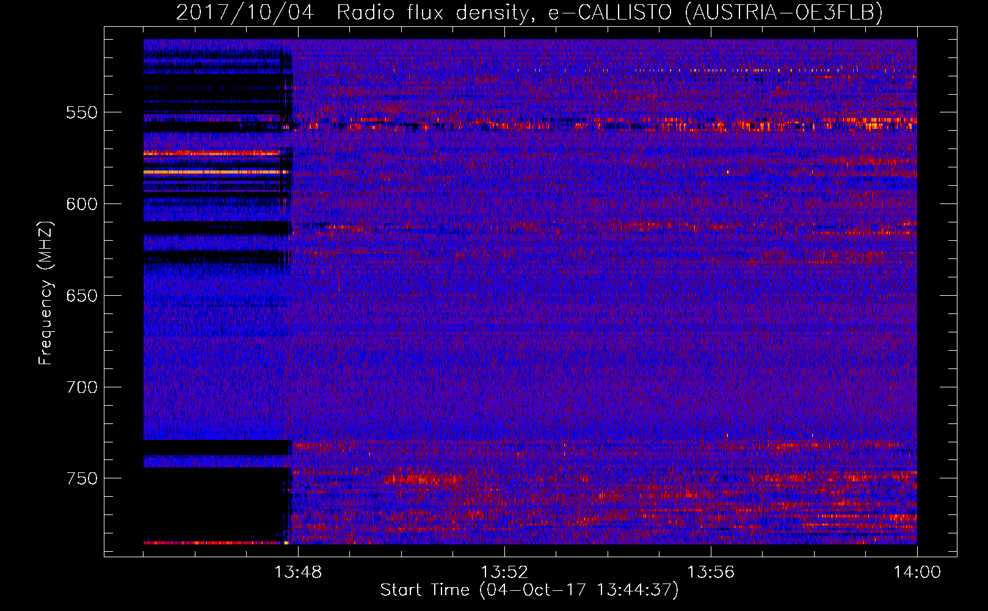Click the 14:00 time axis label
This screenshot has width=988, height=611.
click(917, 573)
